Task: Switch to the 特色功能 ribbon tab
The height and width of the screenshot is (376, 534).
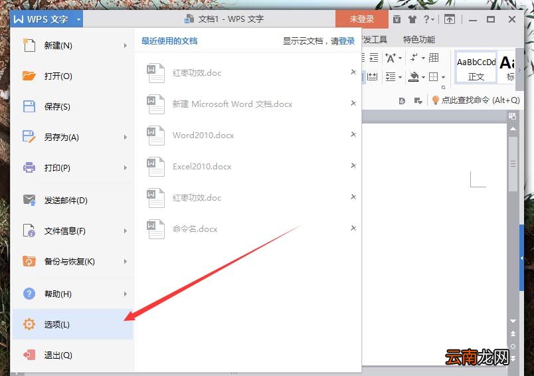Action: click(x=419, y=39)
